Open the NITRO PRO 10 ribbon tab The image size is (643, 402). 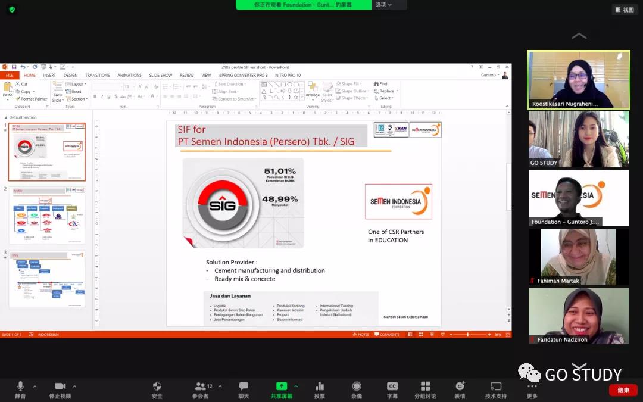(x=288, y=76)
